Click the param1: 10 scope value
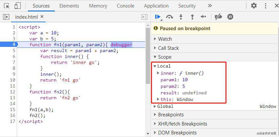This screenshot has width=279, height=137. tap(174, 80)
